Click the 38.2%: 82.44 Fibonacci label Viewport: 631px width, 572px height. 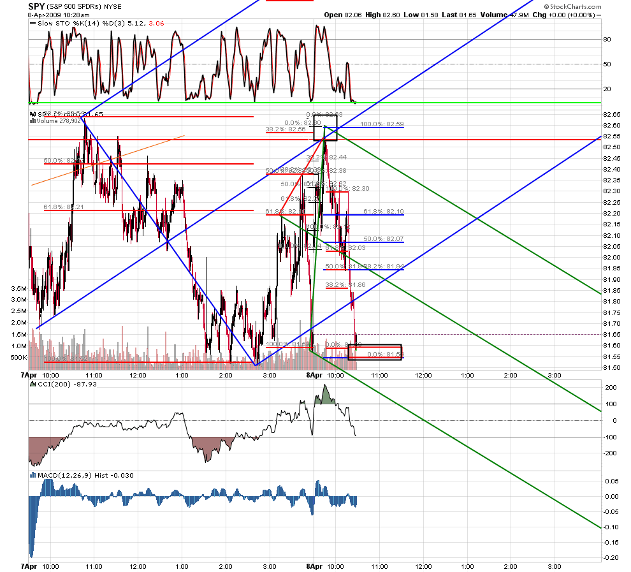pyautogui.click(x=326, y=157)
